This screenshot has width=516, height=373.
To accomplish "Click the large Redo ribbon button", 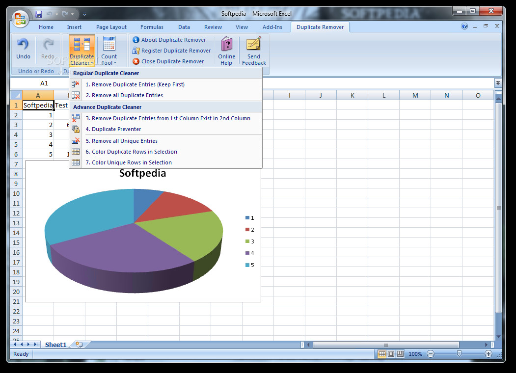I will [x=48, y=49].
